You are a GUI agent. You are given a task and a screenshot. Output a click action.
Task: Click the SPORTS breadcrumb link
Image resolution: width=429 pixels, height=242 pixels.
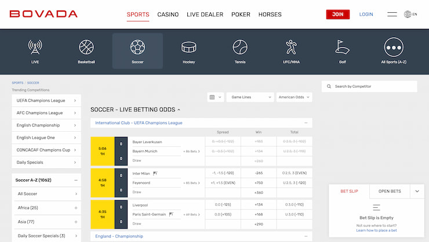pos(17,82)
